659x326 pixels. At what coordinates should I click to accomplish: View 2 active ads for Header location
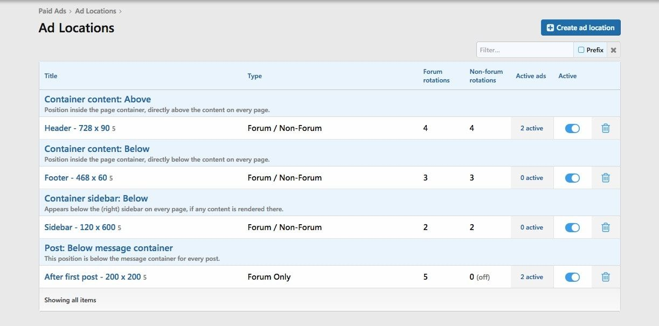[531, 128]
